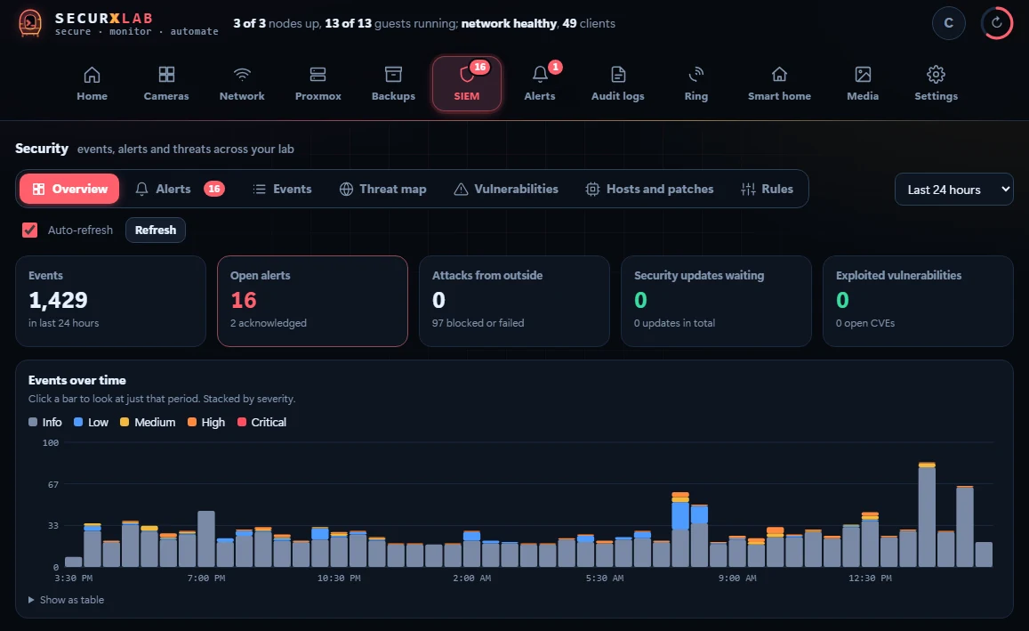
Task: Click the red 1 badge on the Alerts nav
Action: [555, 67]
